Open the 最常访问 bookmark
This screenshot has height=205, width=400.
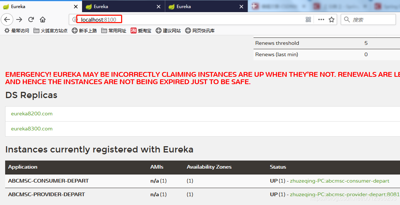[17, 30]
